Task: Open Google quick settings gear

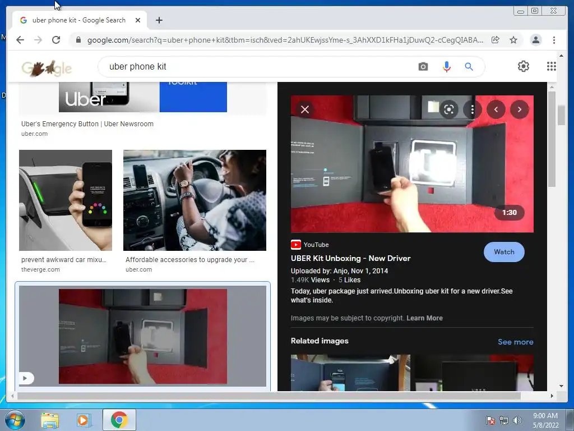Action: click(x=524, y=66)
